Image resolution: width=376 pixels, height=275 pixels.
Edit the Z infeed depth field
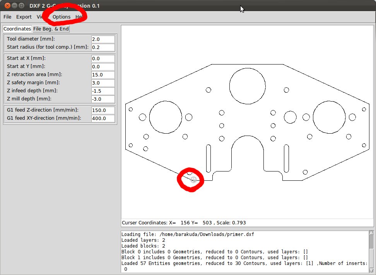tap(103, 91)
